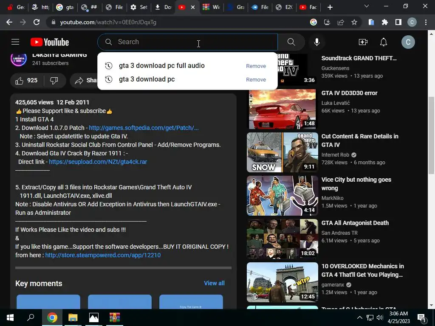Go back in browser history
435x326 pixels.
[x=9, y=22]
